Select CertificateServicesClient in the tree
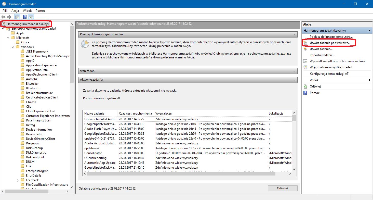 (x=42, y=97)
